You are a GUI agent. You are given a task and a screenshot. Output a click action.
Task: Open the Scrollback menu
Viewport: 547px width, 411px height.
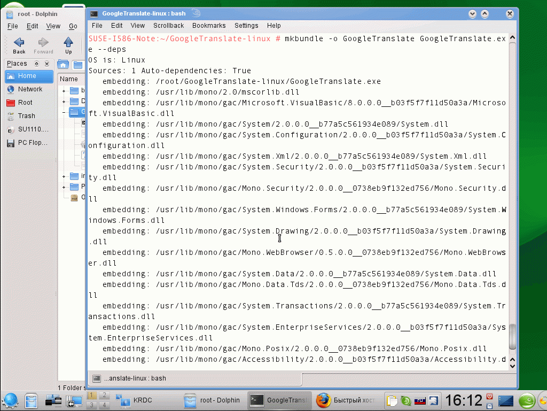168,26
